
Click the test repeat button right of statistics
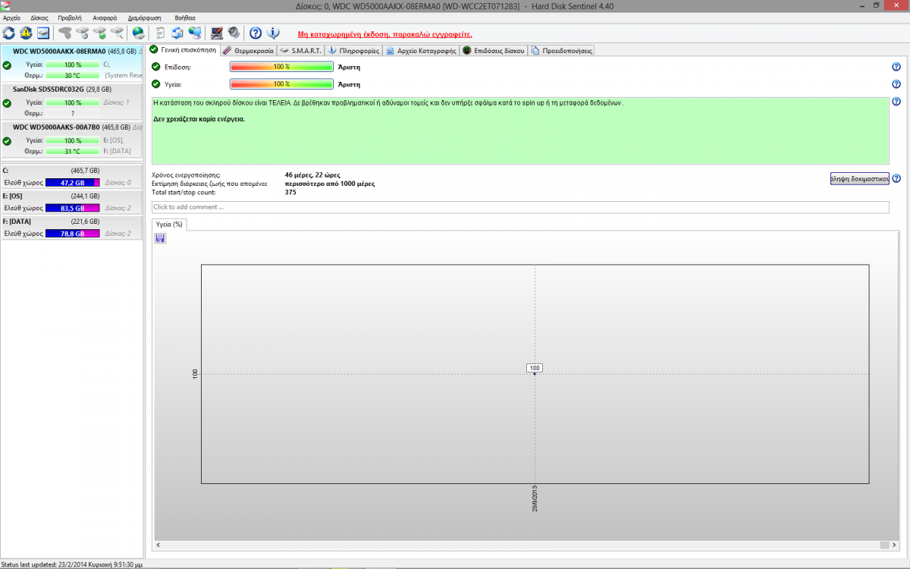(x=859, y=179)
